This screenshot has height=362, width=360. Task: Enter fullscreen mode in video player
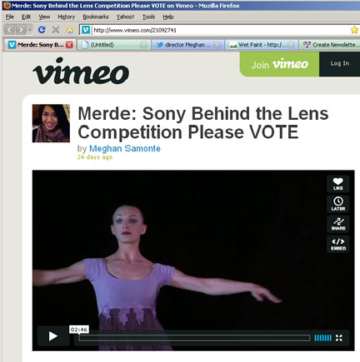pos(339,338)
